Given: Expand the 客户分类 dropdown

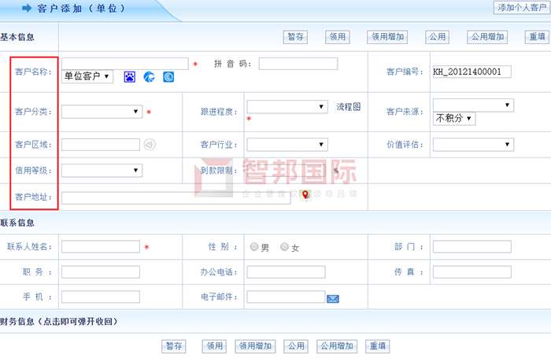Looking at the screenshot, I should [x=102, y=112].
